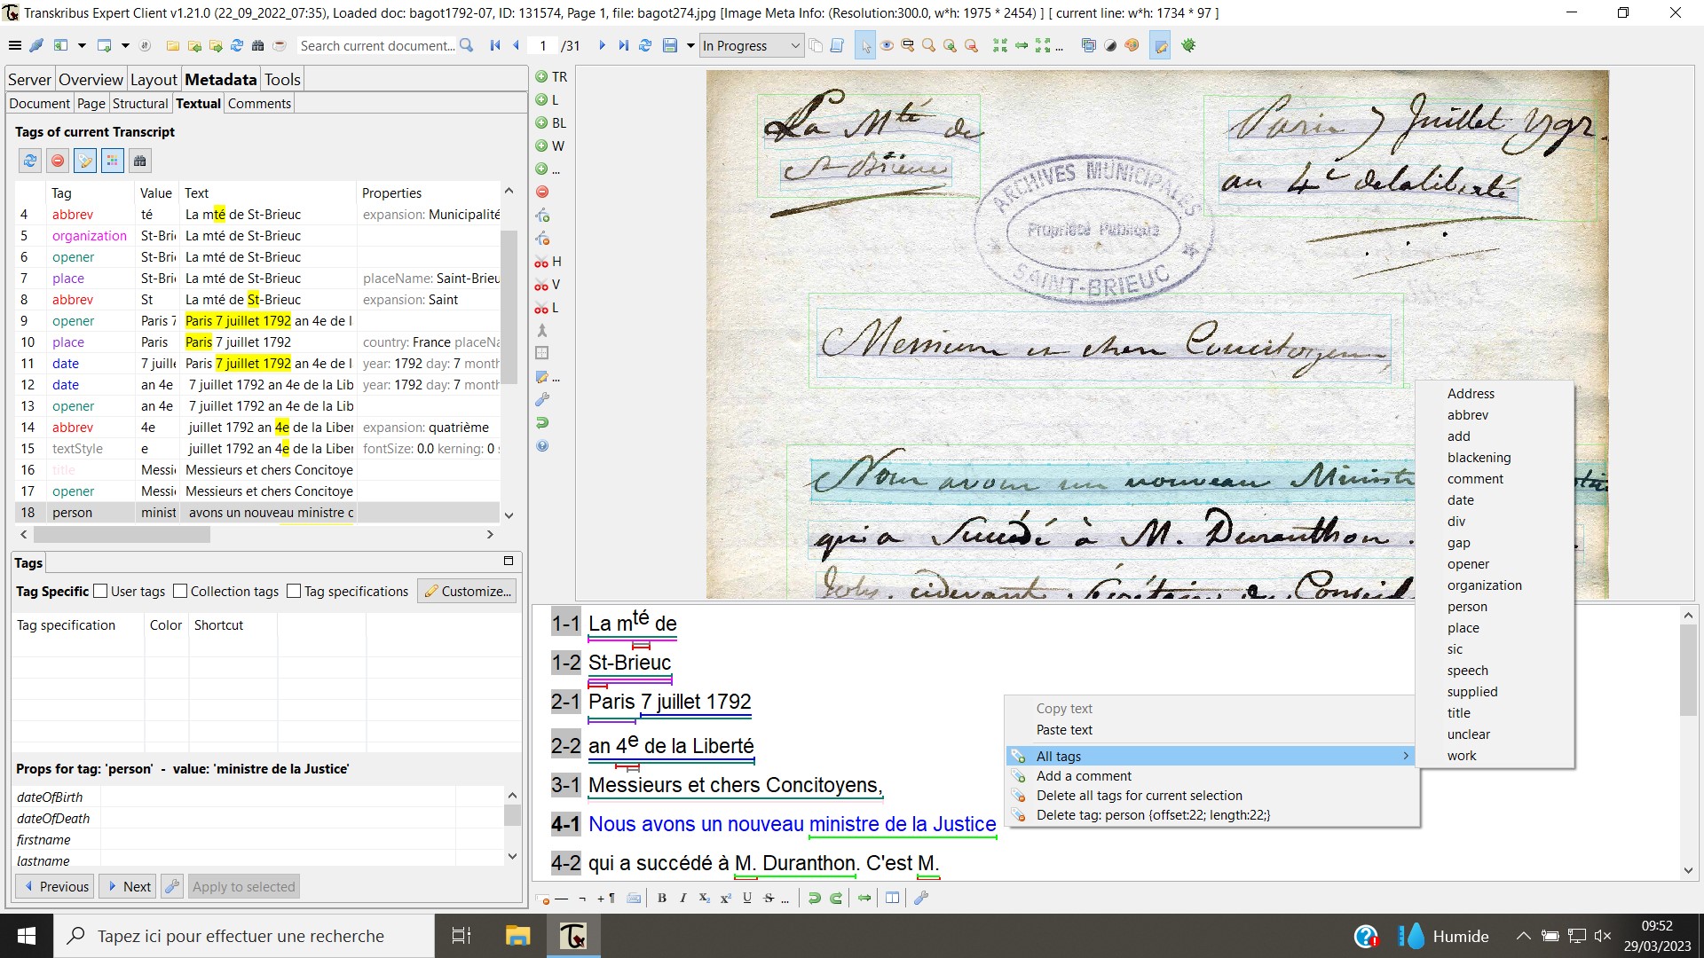Open the Find/Search binoculars tool
1704x958 pixels.
click(x=258, y=45)
